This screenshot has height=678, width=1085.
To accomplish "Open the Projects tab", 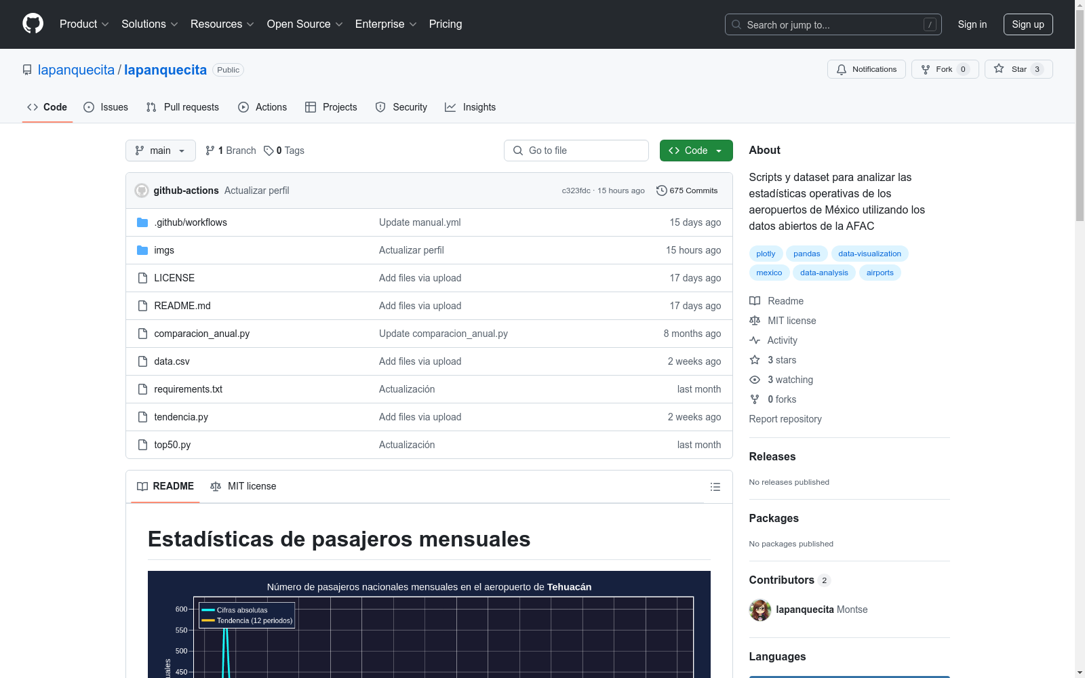I will tap(331, 107).
